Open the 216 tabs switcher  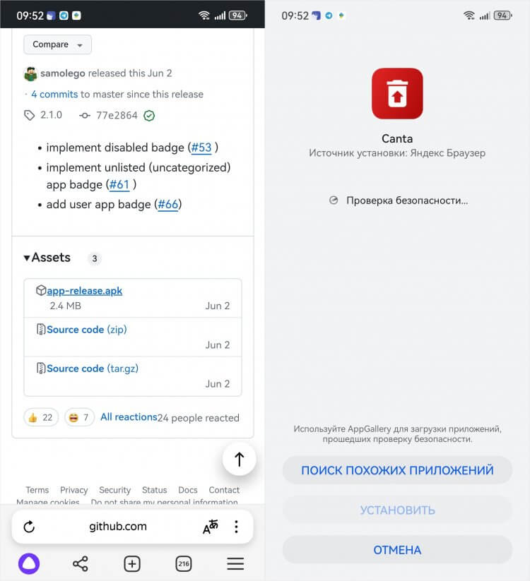tap(184, 564)
